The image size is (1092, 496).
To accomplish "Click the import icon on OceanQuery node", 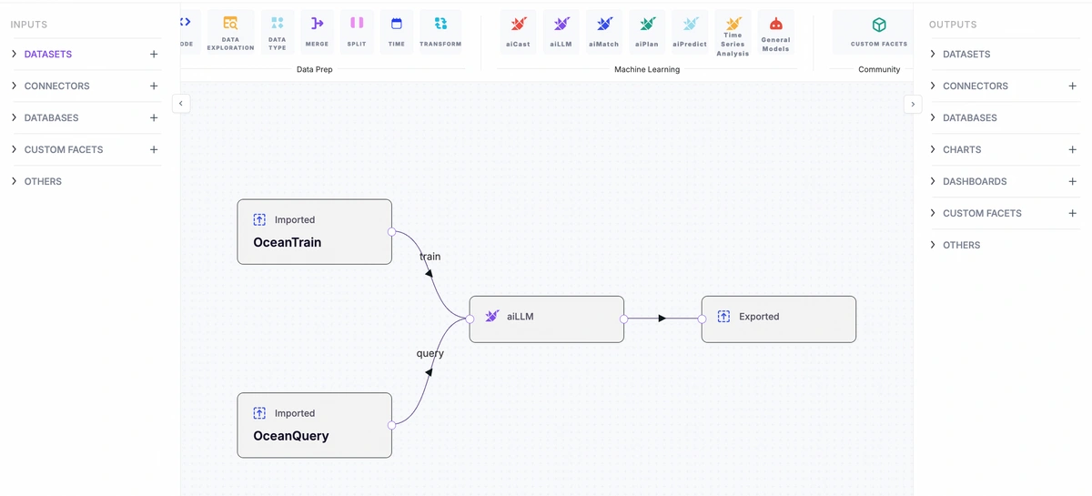I will [x=259, y=413].
